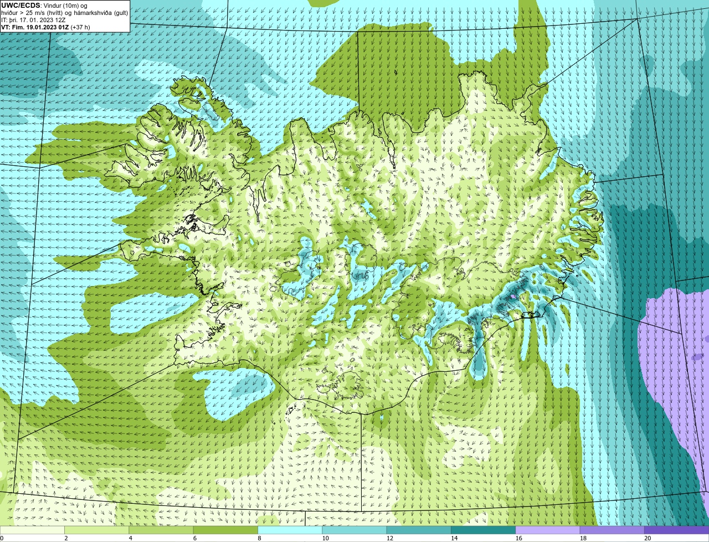
Task: Click the legend scale label '16'
Action: coord(518,538)
